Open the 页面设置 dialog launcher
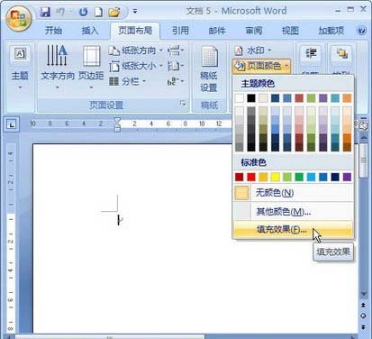372x339 pixels. [x=183, y=104]
